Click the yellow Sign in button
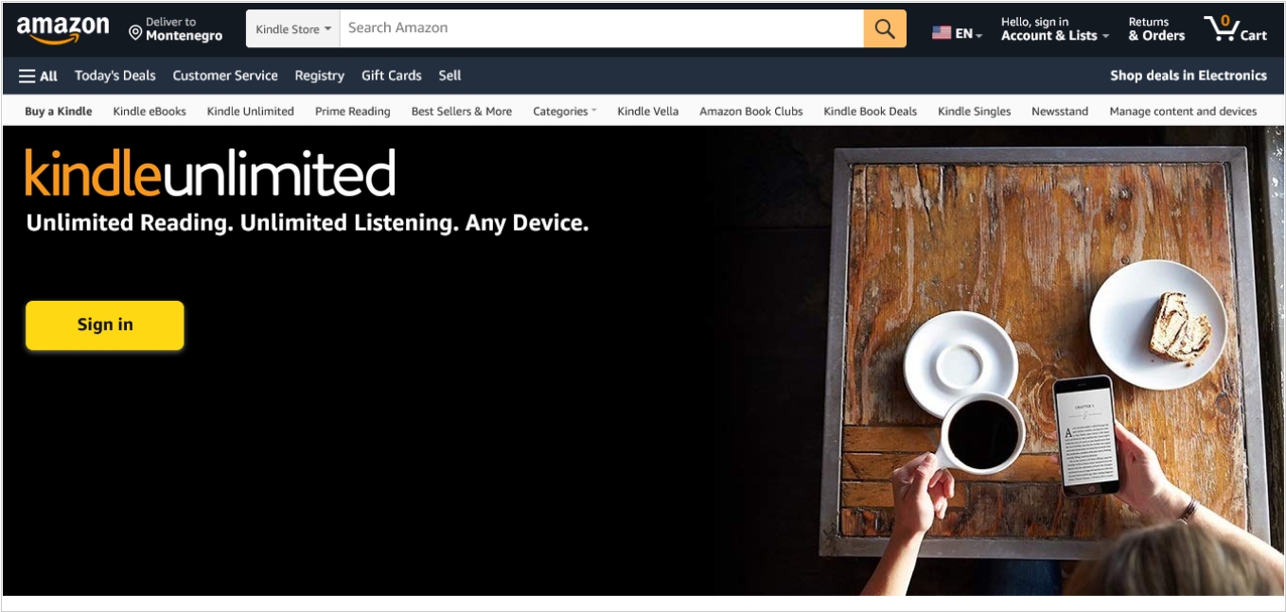The width and height of the screenshot is (1286, 612). click(105, 324)
